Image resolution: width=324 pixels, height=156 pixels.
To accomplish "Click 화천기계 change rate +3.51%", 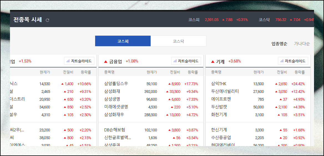I will click(299, 115).
